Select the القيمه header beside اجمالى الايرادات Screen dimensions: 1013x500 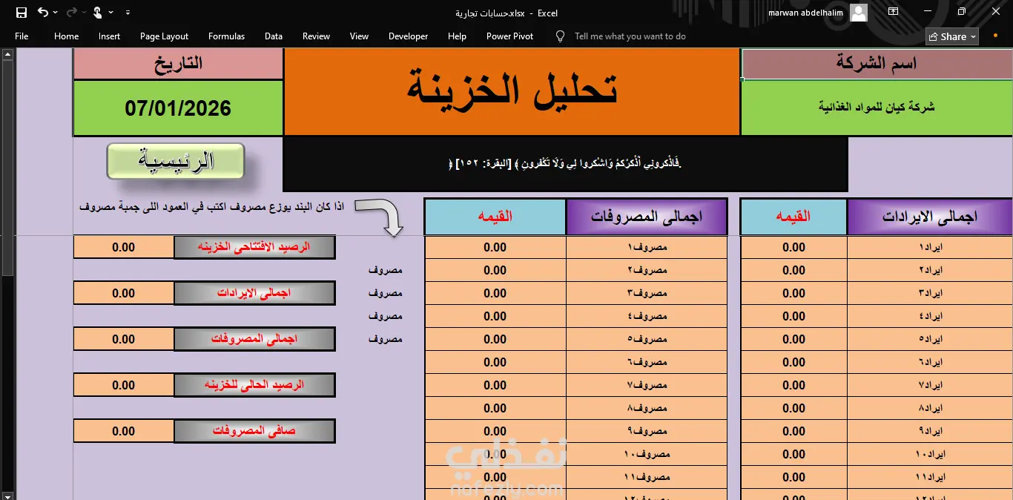point(793,217)
